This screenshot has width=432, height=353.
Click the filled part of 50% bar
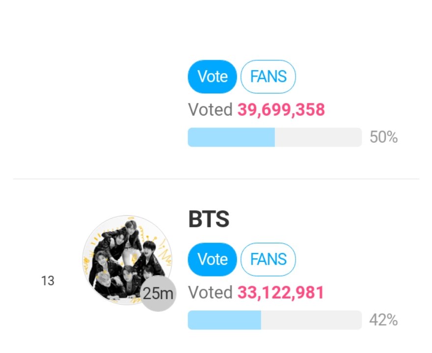tap(231, 137)
